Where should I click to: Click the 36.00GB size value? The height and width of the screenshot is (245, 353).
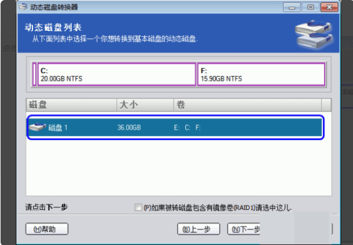129,127
